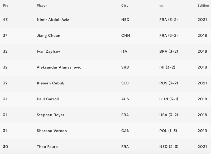Open Aleksandar Atanasijevic's entry
This screenshot has height=154, width=211.
59,67
